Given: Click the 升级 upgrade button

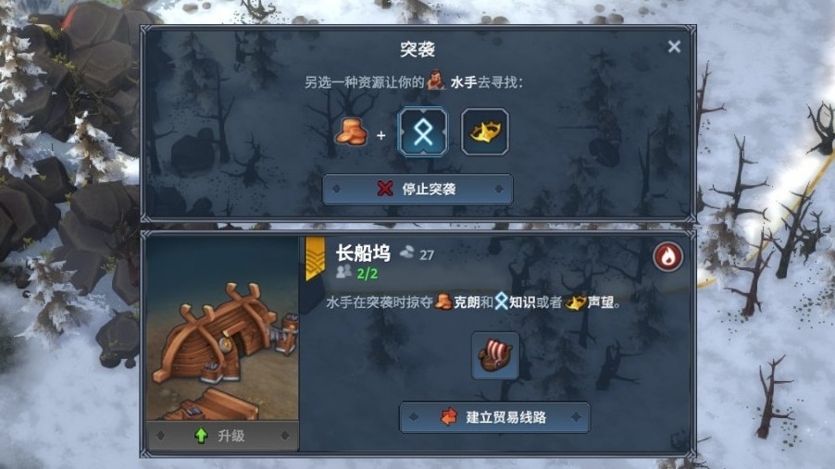Looking at the screenshot, I should coord(223,436).
